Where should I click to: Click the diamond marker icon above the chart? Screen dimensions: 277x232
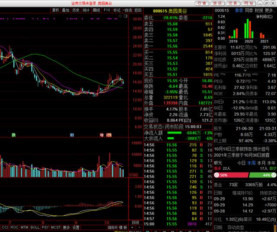120,16
